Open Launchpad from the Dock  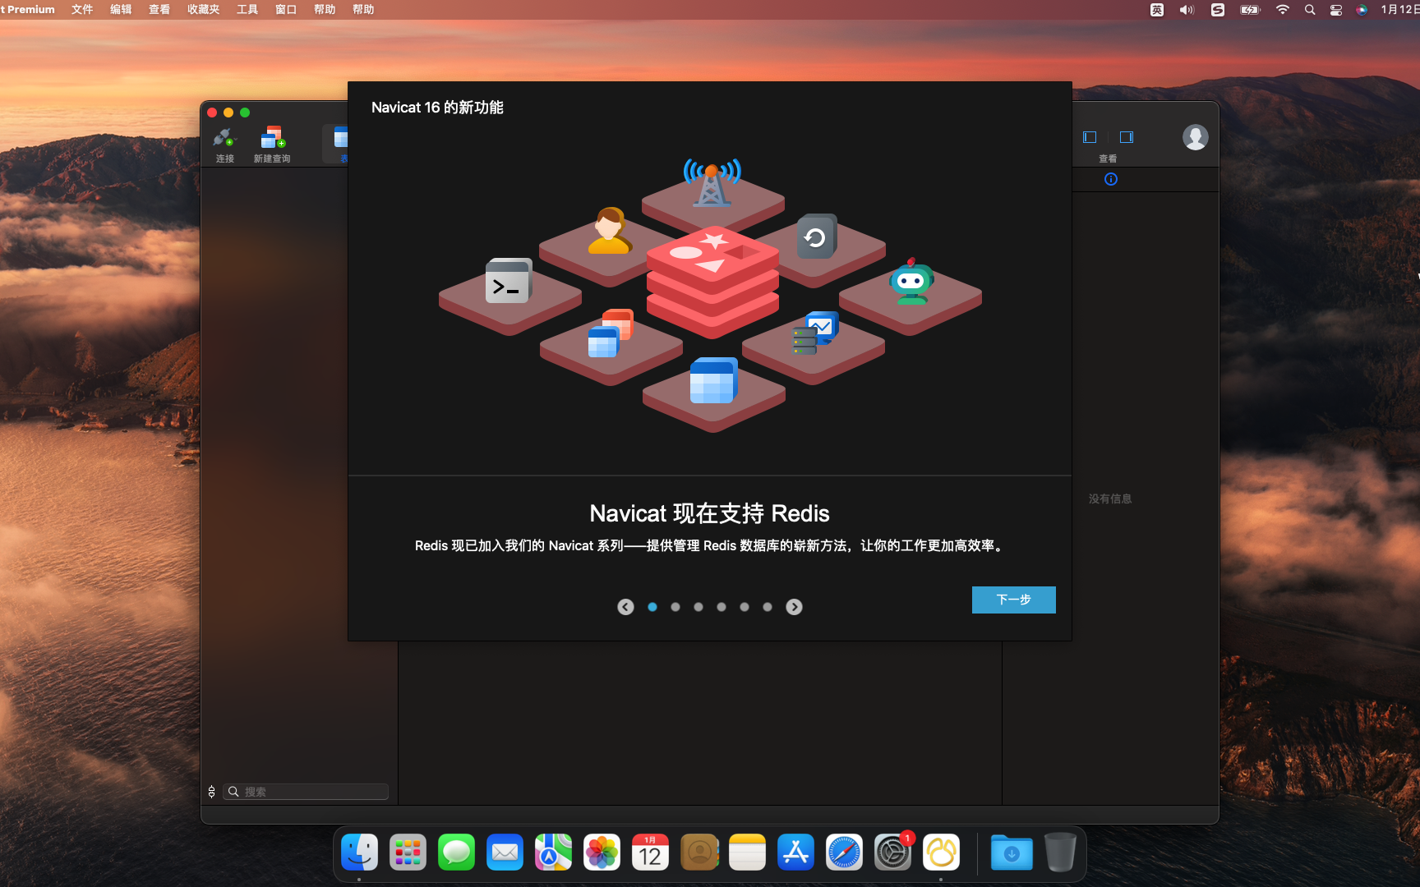pos(408,853)
